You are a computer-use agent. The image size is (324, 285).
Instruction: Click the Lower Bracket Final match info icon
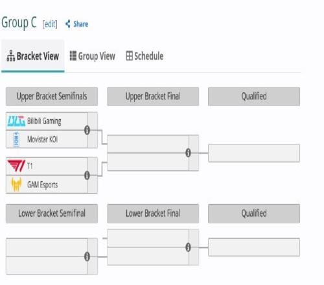point(188,247)
